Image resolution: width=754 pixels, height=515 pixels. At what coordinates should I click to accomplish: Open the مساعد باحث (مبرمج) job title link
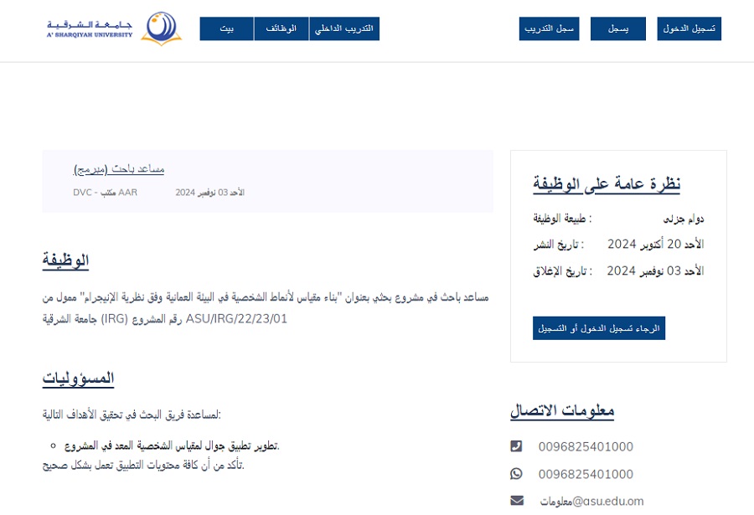(x=119, y=169)
